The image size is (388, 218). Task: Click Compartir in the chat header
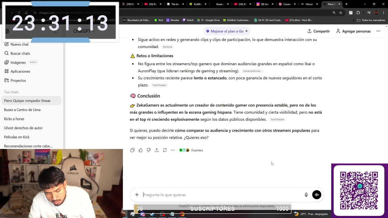[x=319, y=31]
